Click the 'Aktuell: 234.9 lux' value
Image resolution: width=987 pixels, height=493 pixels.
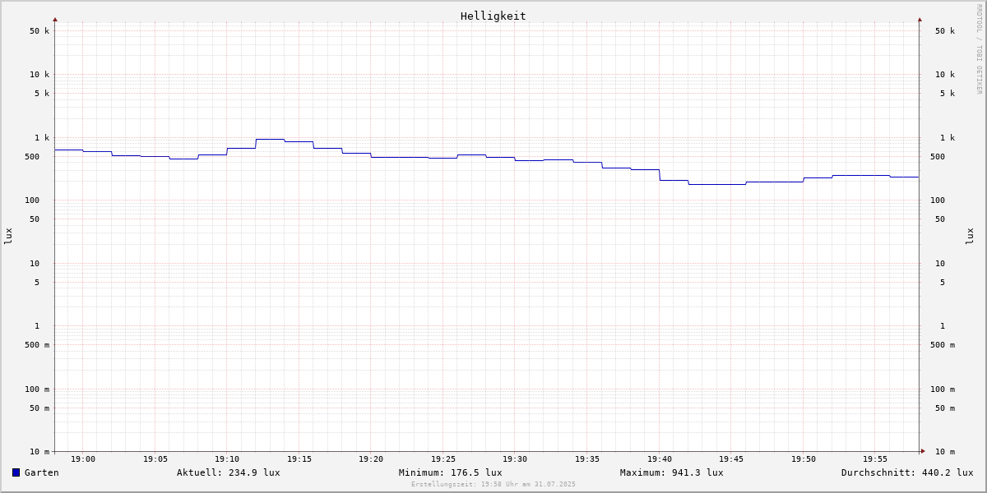tap(229, 472)
